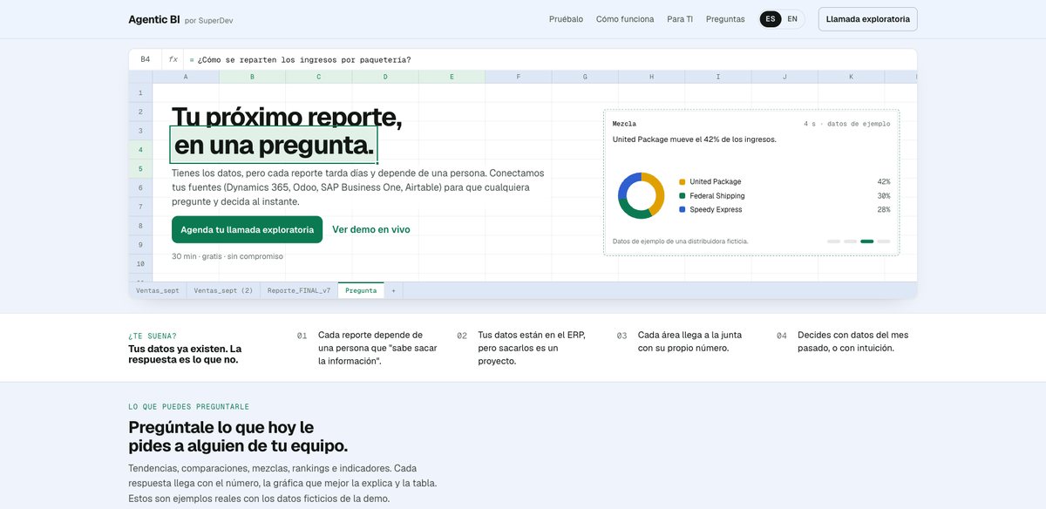1046x509 pixels.
Task: Select row 4 header
Action: tap(140, 149)
